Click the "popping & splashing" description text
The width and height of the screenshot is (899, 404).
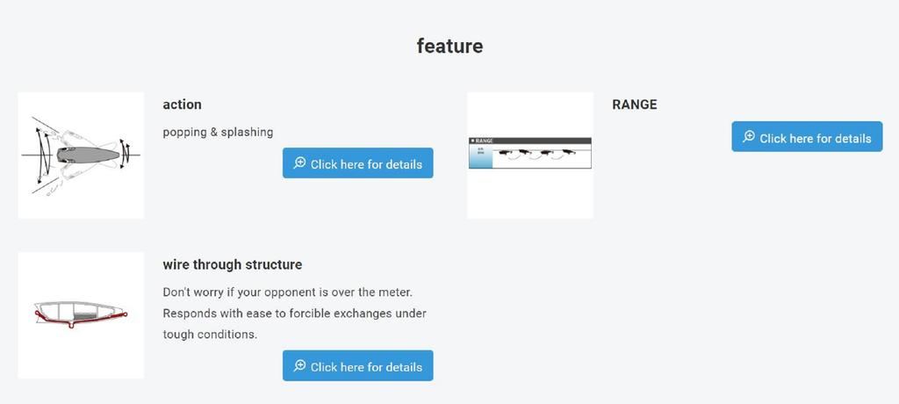(x=218, y=132)
